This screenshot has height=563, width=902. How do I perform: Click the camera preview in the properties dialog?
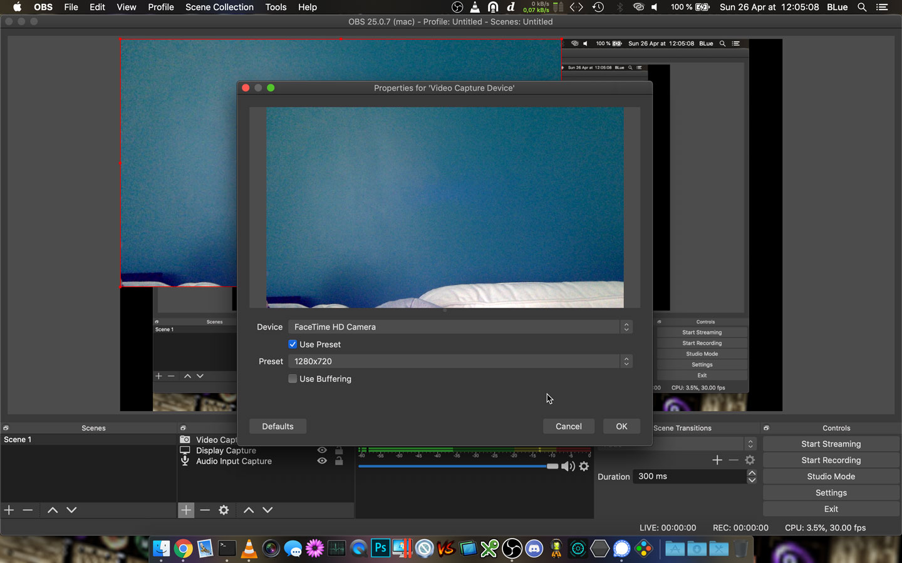click(445, 207)
